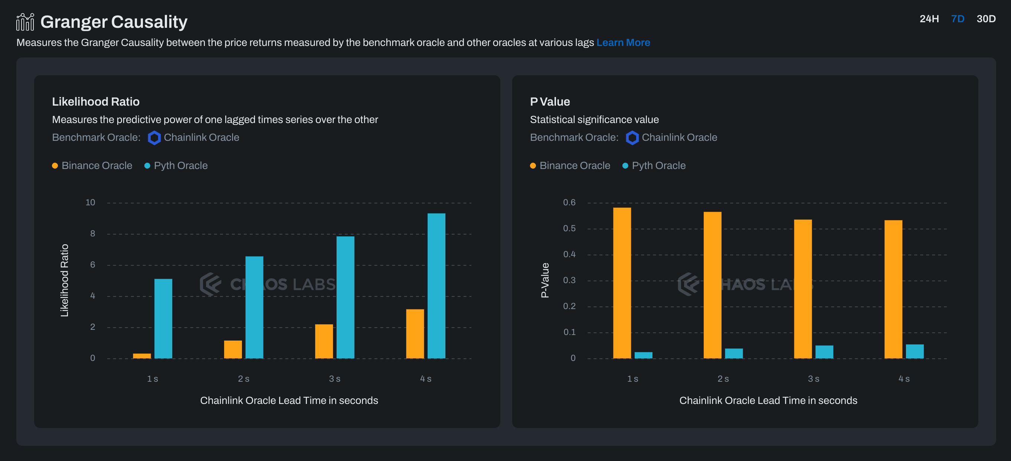Click the Pyth bar at 4 s P-value

click(x=915, y=351)
